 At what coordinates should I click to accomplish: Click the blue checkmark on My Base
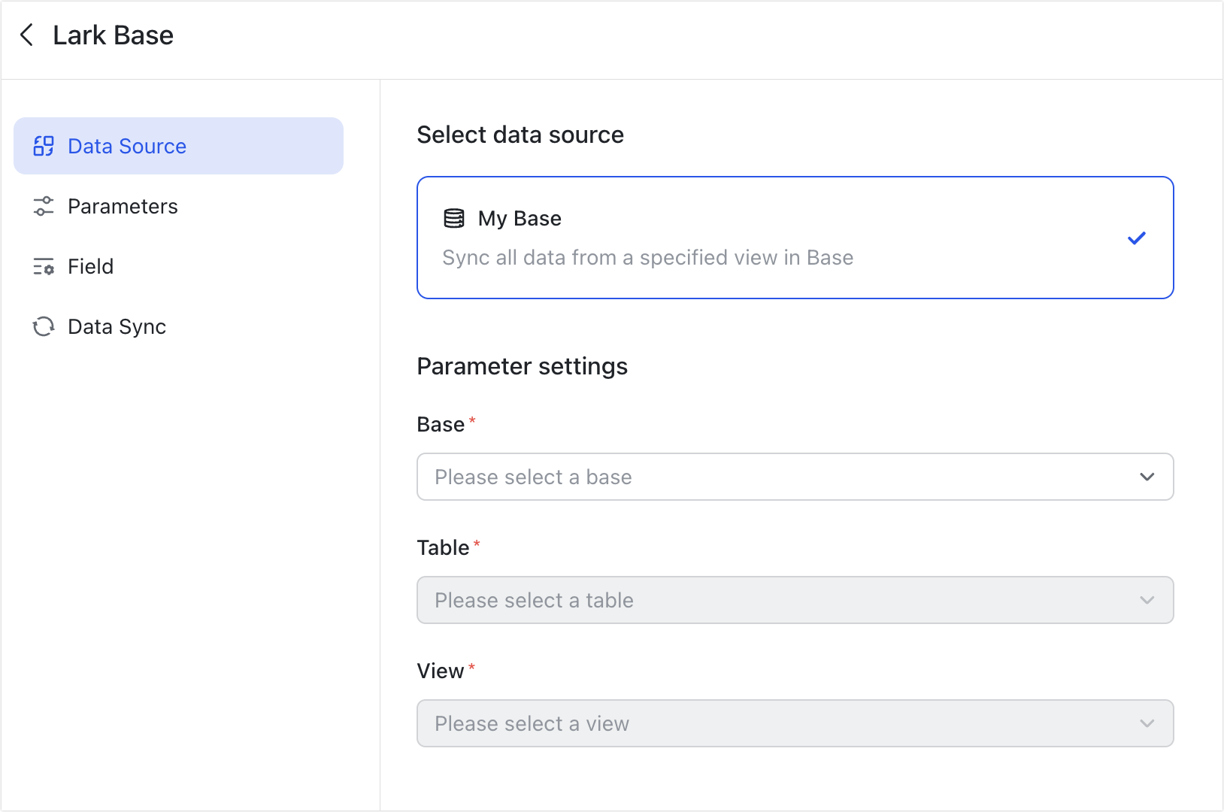[x=1137, y=238]
